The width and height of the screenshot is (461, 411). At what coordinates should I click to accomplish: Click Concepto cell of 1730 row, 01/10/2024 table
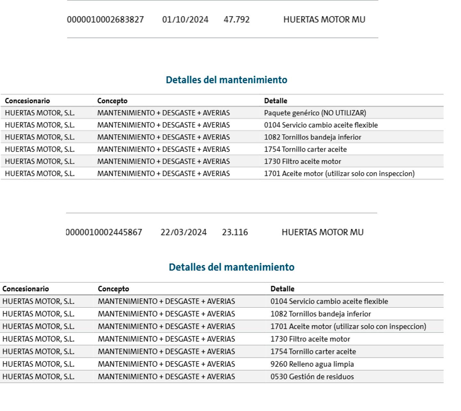pyautogui.click(x=164, y=162)
